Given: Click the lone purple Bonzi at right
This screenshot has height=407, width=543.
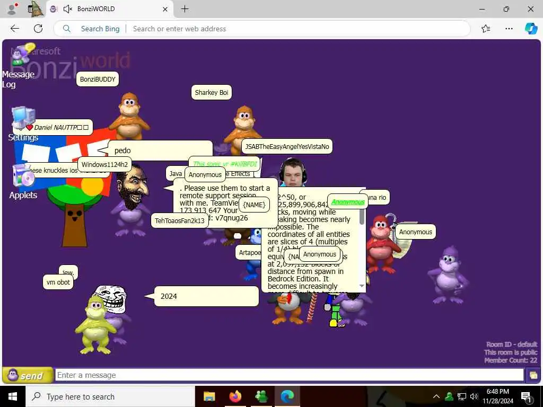Looking at the screenshot, I should pos(449,275).
